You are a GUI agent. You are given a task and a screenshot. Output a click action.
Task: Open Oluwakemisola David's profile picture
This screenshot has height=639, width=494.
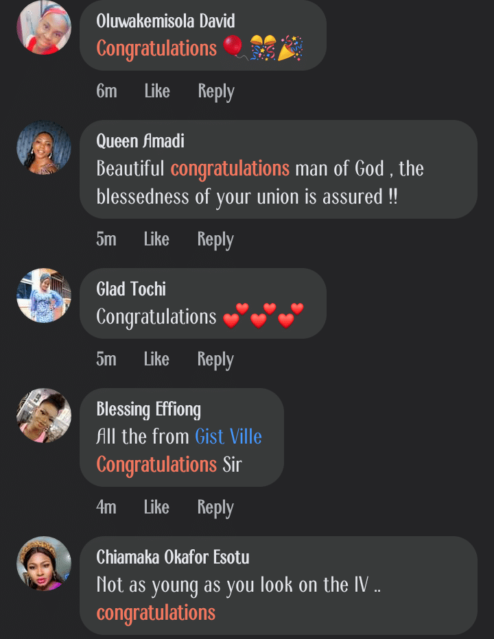[44, 27]
